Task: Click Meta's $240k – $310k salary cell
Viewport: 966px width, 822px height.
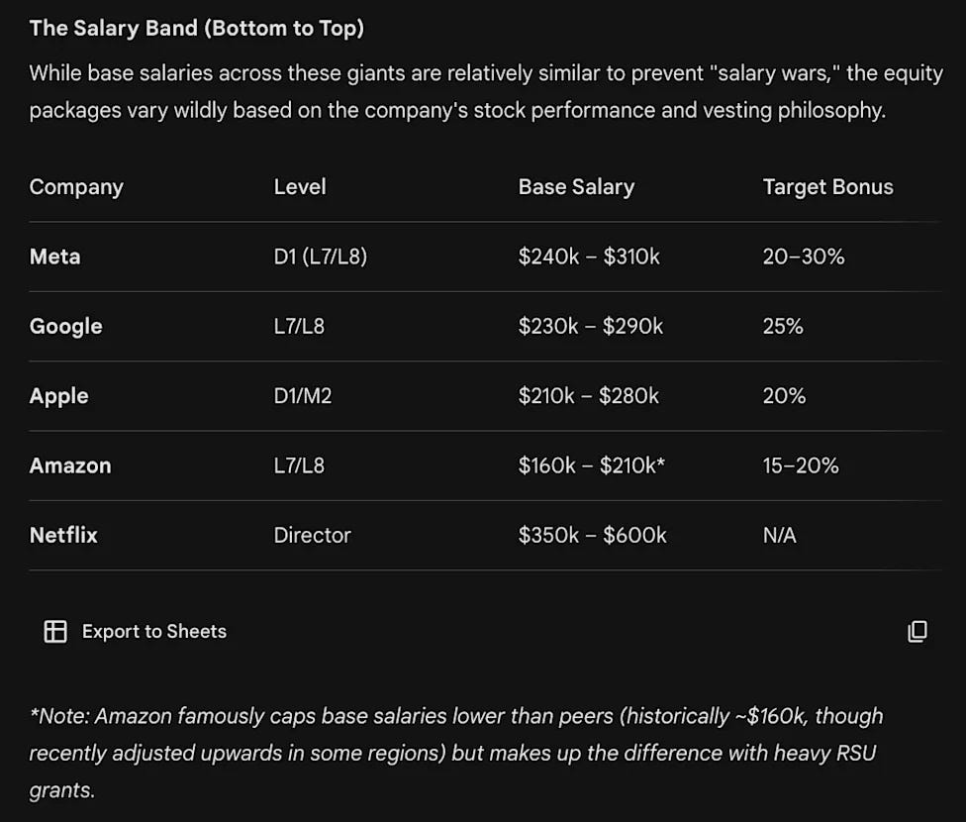Action: click(x=589, y=257)
